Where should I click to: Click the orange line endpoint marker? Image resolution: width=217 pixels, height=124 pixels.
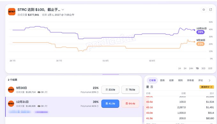click(194, 42)
